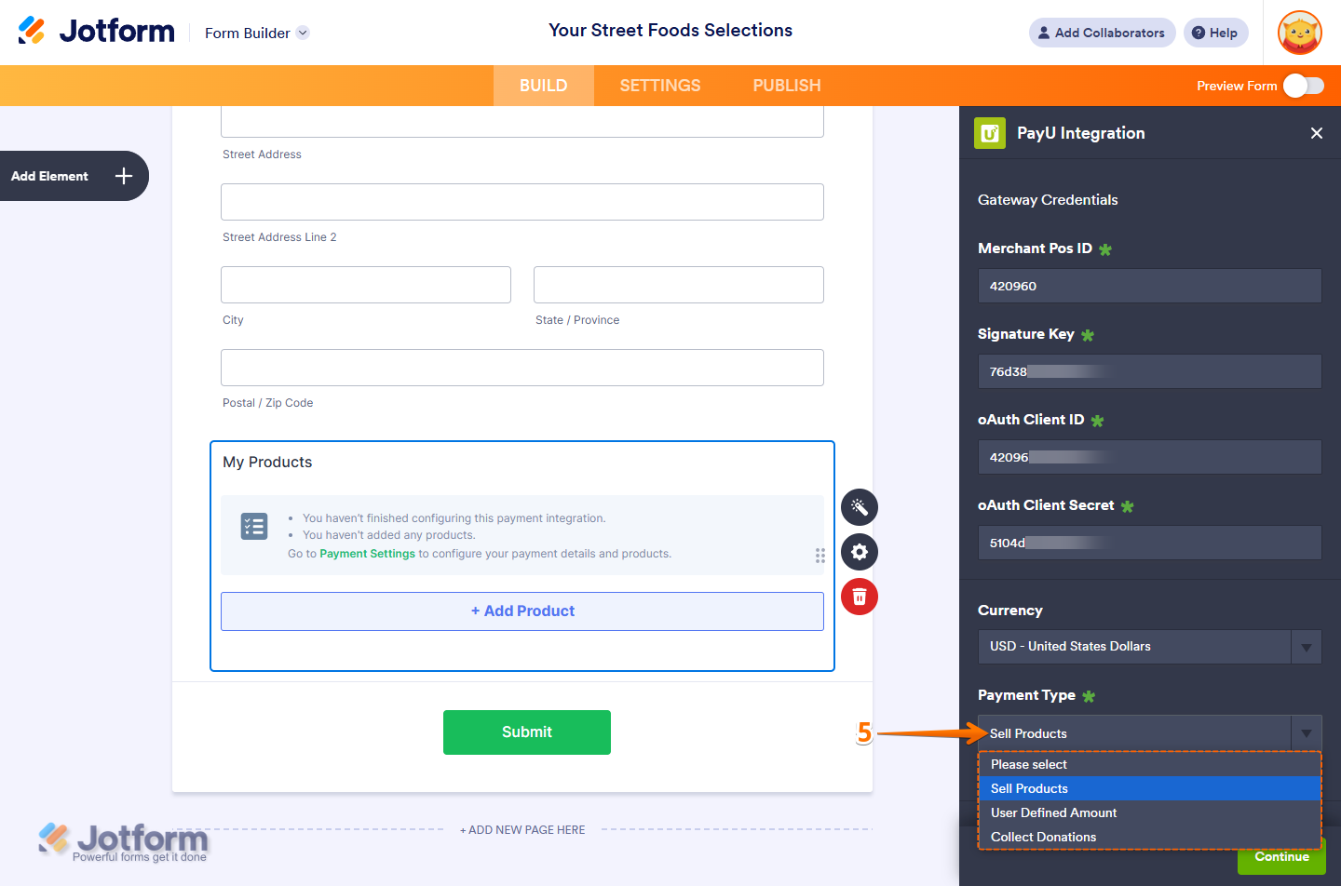This screenshot has width=1341, height=886.
Task: Open the gear settings icon for My Products field
Action: point(859,552)
